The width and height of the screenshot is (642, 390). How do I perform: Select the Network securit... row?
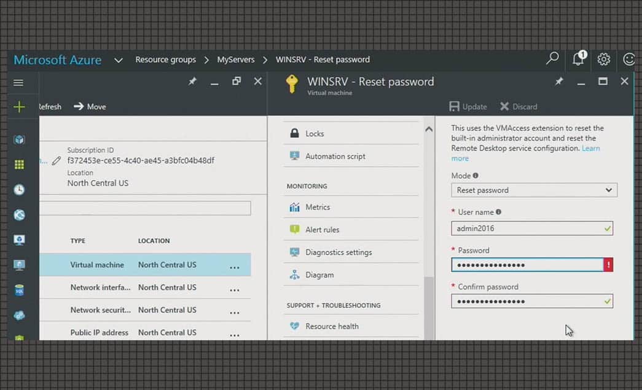pos(146,310)
